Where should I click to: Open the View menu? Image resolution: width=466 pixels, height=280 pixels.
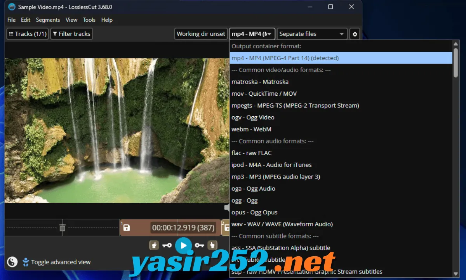pyautogui.click(x=71, y=20)
